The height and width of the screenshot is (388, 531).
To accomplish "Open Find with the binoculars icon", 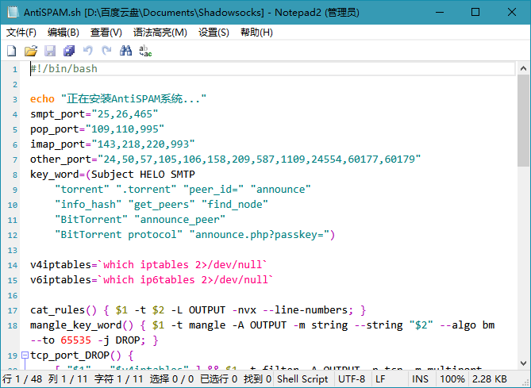I will [x=126, y=51].
